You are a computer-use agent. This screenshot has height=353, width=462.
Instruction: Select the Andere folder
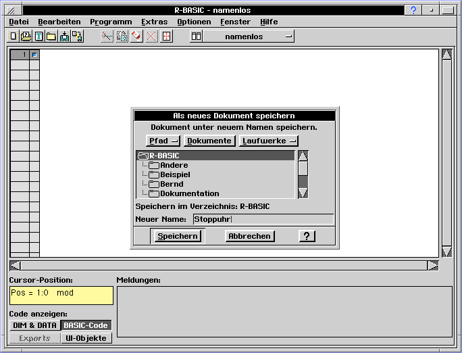point(215,165)
